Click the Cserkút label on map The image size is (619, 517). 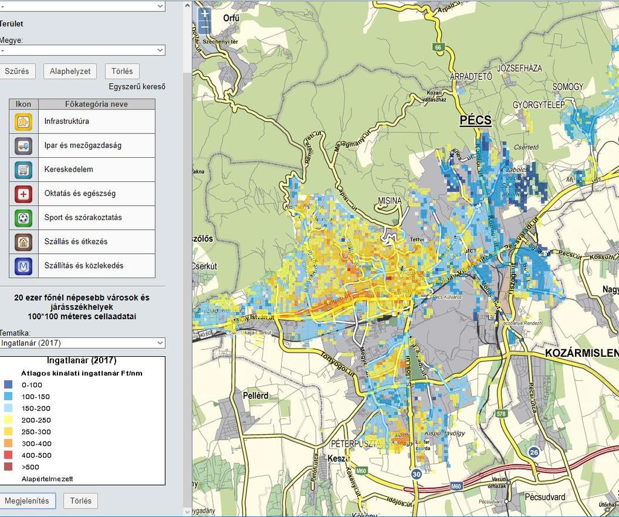[x=204, y=266]
